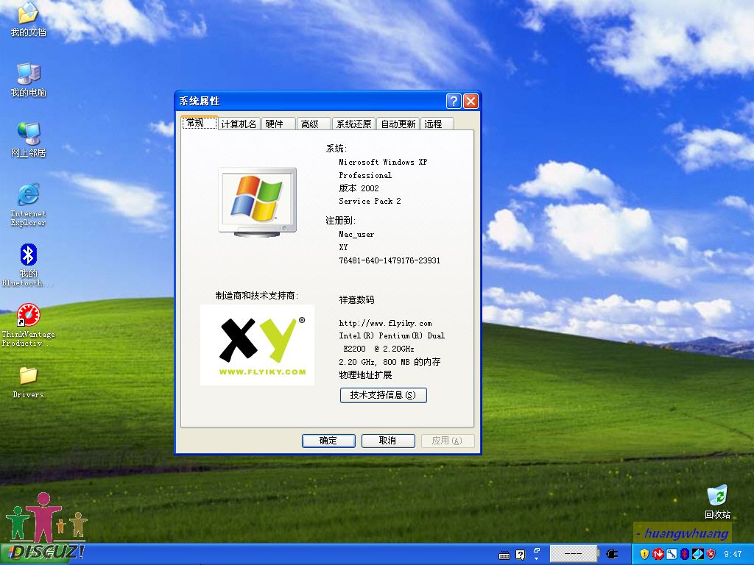Switch to the 计算机名 tab
This screenshot has width=754, height=565.
(x=239, y=124)
